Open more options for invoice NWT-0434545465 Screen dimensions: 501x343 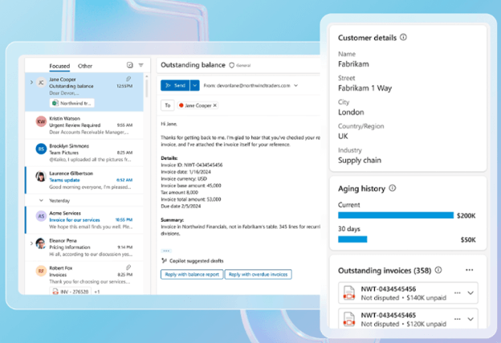click(457, 319)
